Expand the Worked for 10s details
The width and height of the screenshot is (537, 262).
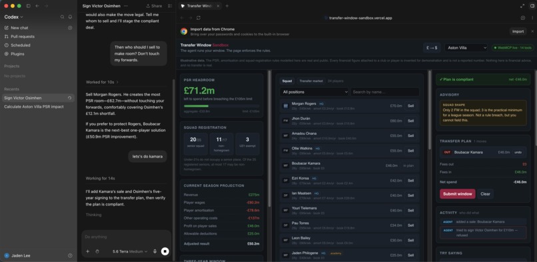(102, 82)
